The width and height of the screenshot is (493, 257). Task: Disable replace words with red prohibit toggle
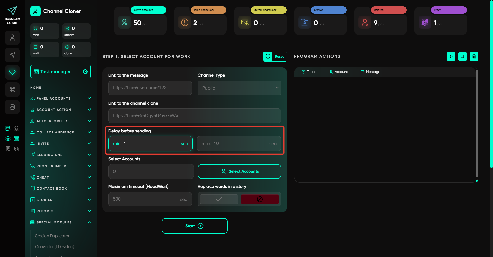click(260, 199)
